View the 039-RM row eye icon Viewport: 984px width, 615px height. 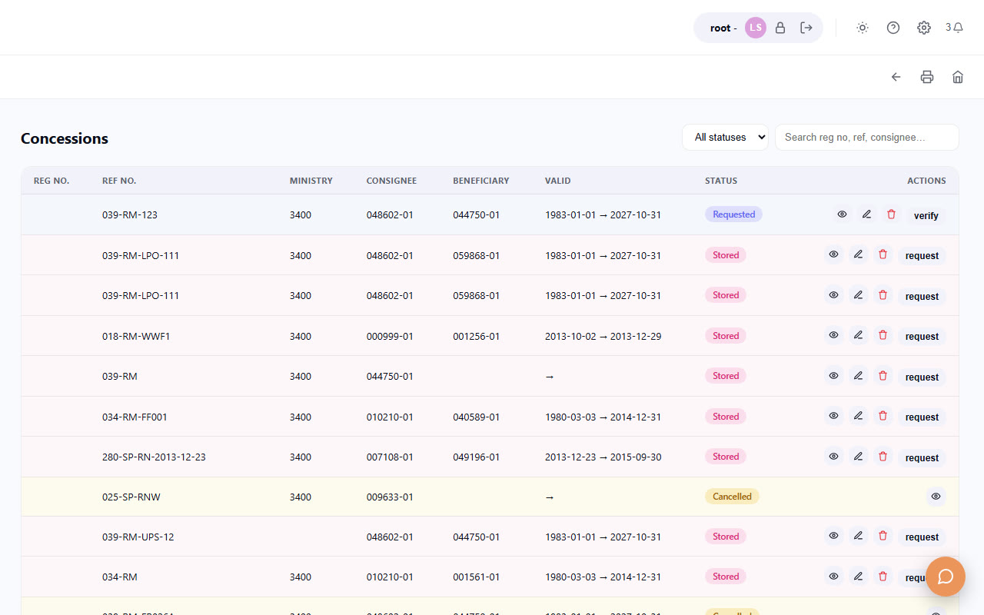coord(834,376)
